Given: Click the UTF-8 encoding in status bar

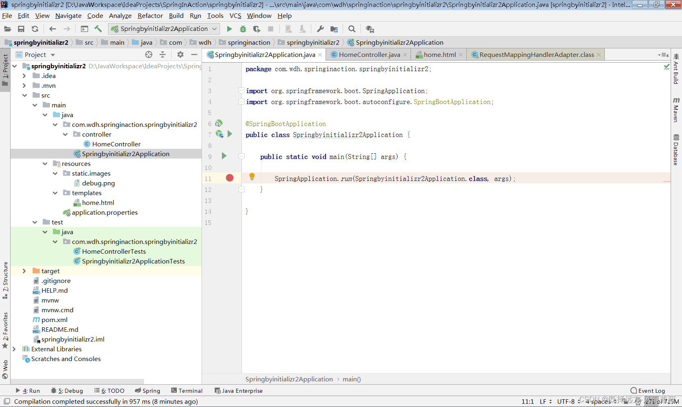Looking at the screenshot, I should tap(569, 401).
